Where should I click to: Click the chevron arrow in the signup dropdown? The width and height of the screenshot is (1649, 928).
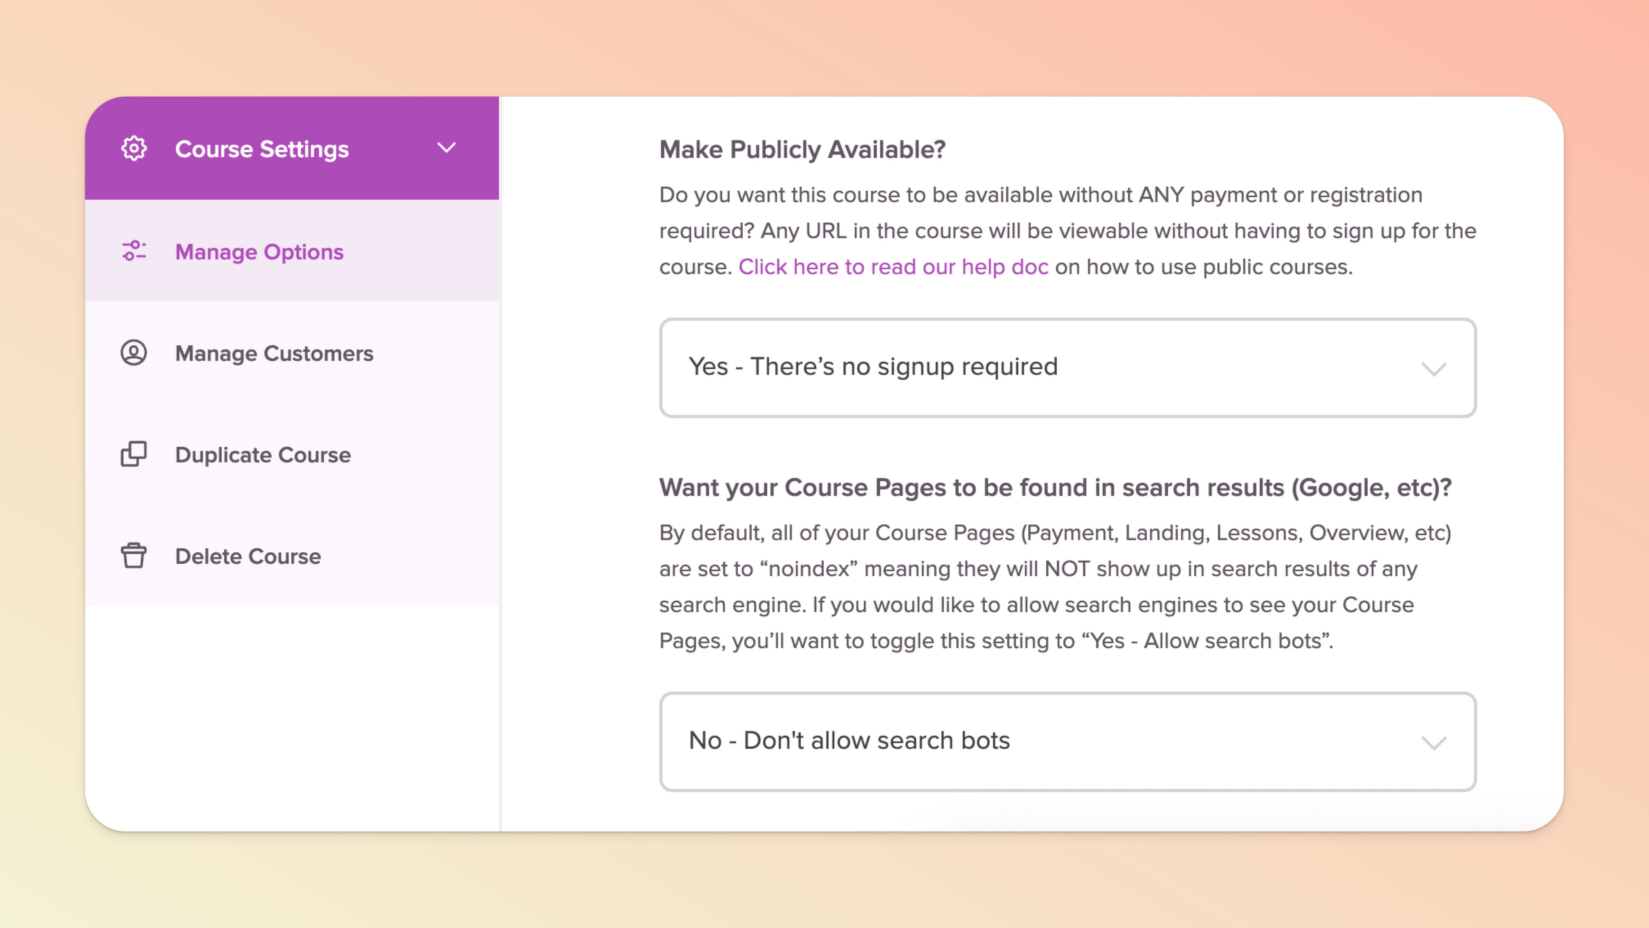click(x=1433, y=369)
